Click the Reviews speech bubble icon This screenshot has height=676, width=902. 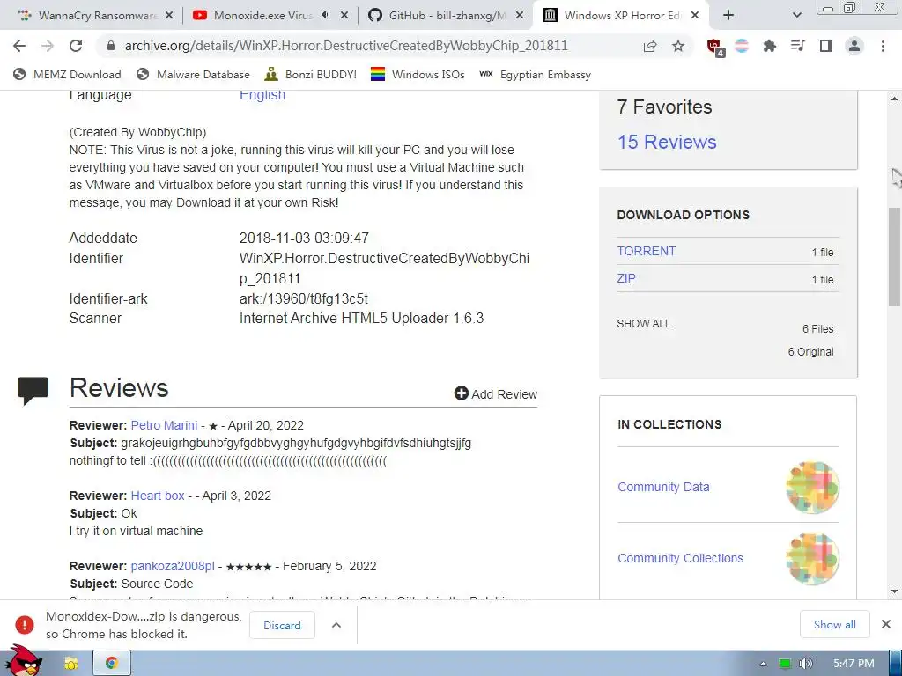pyautogui.click(x=33, y=390)
